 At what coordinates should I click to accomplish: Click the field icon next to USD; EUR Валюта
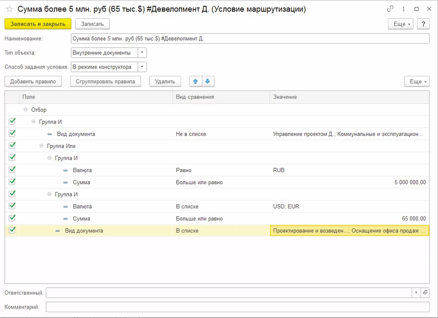point(65,206)
